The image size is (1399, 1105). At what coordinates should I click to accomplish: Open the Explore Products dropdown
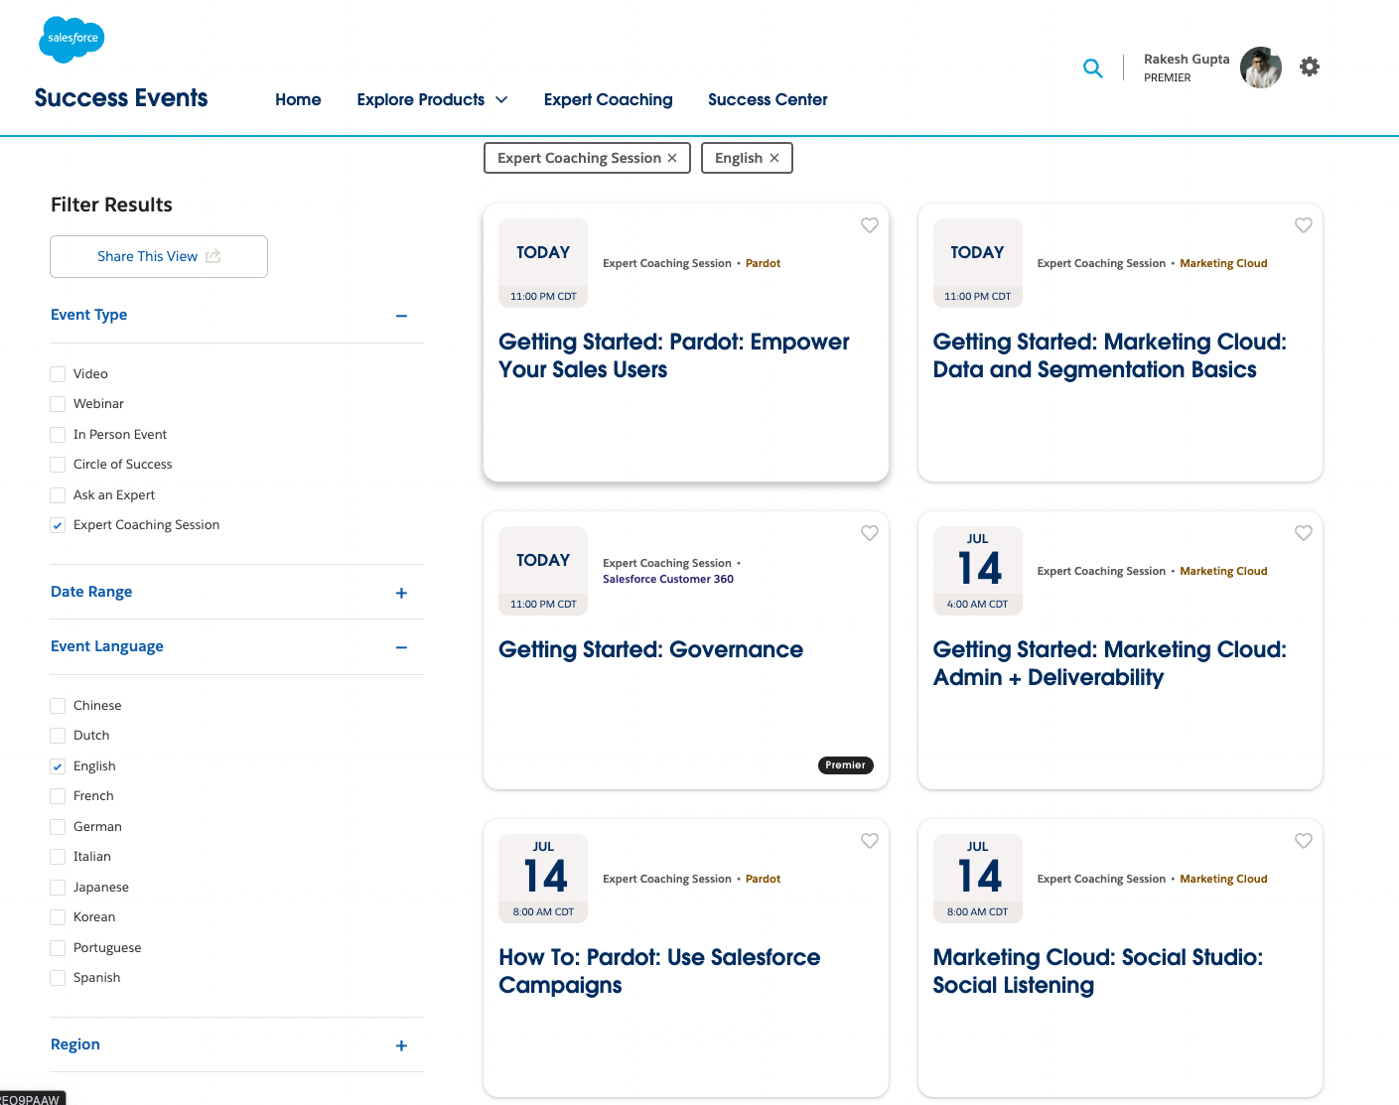point(432,99)
